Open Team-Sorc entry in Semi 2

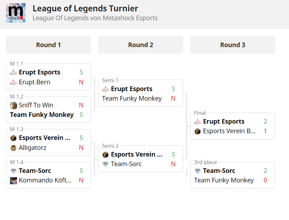coord(126,164)
